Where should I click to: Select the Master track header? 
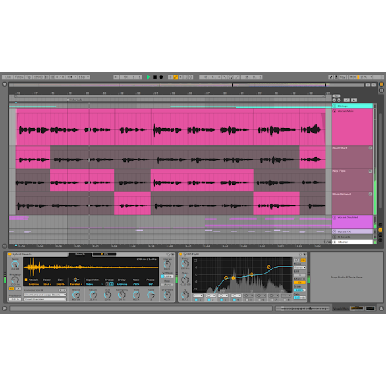(x=352, y=242)
